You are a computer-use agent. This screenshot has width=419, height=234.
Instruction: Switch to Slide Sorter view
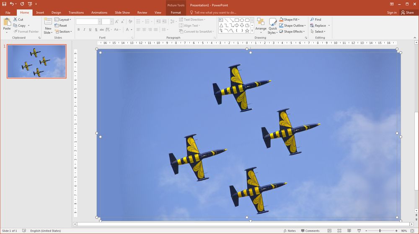click(339, 231)
